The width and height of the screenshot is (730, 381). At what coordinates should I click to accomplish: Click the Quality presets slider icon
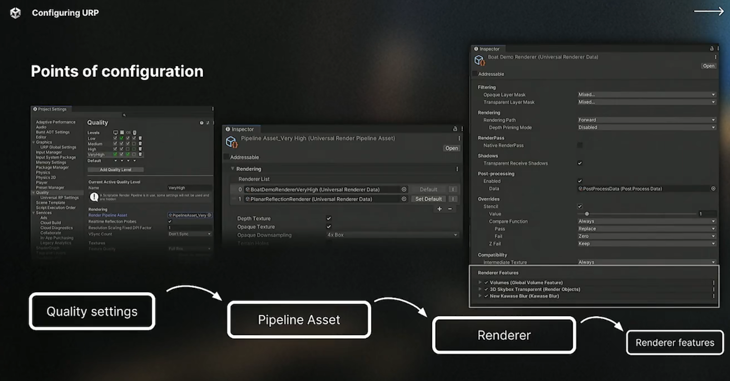tap(208, 123)
